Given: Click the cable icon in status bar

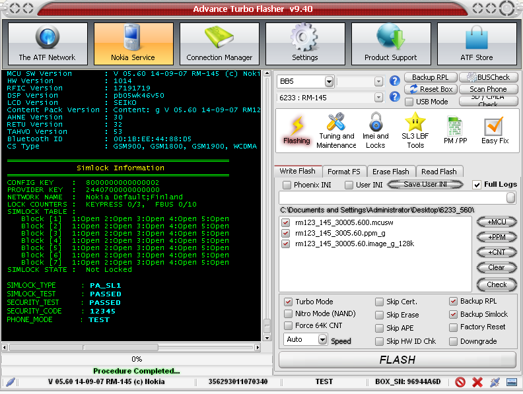Looking at the screenshot, I should point(11,382).
